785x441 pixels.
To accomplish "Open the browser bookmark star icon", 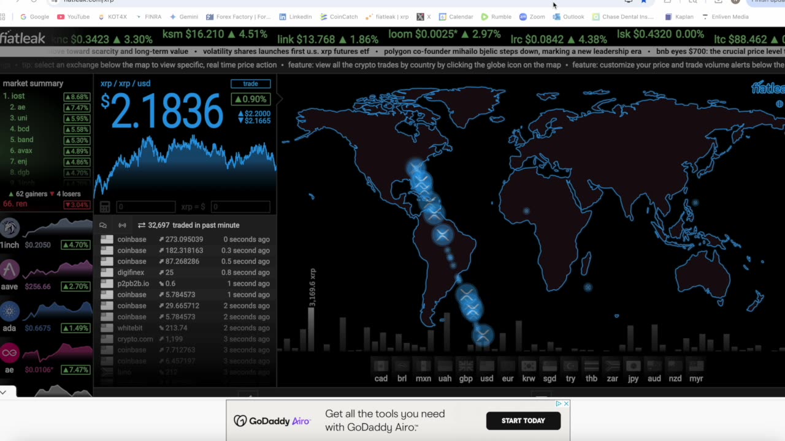I will [x=644, y=2].
